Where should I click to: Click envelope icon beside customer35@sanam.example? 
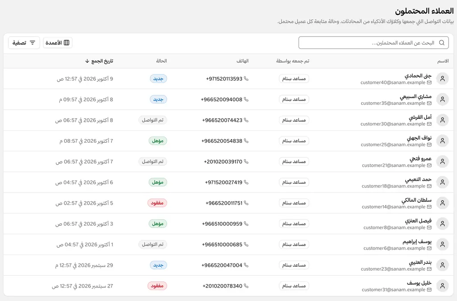pos(429,103)
